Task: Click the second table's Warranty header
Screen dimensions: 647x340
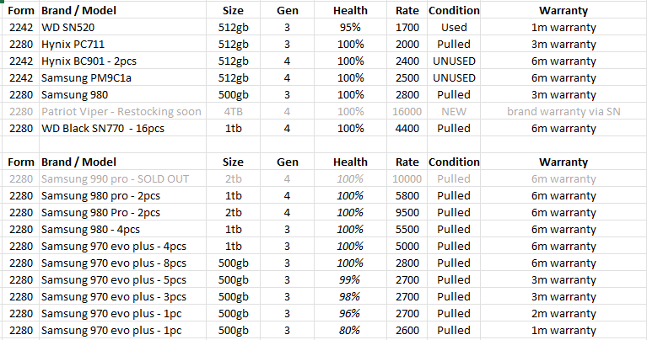Action: pyautogui.click(x=563, y=162)
